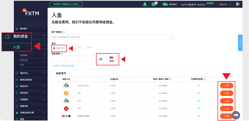Select the USD currency radio button

[76, 47]
